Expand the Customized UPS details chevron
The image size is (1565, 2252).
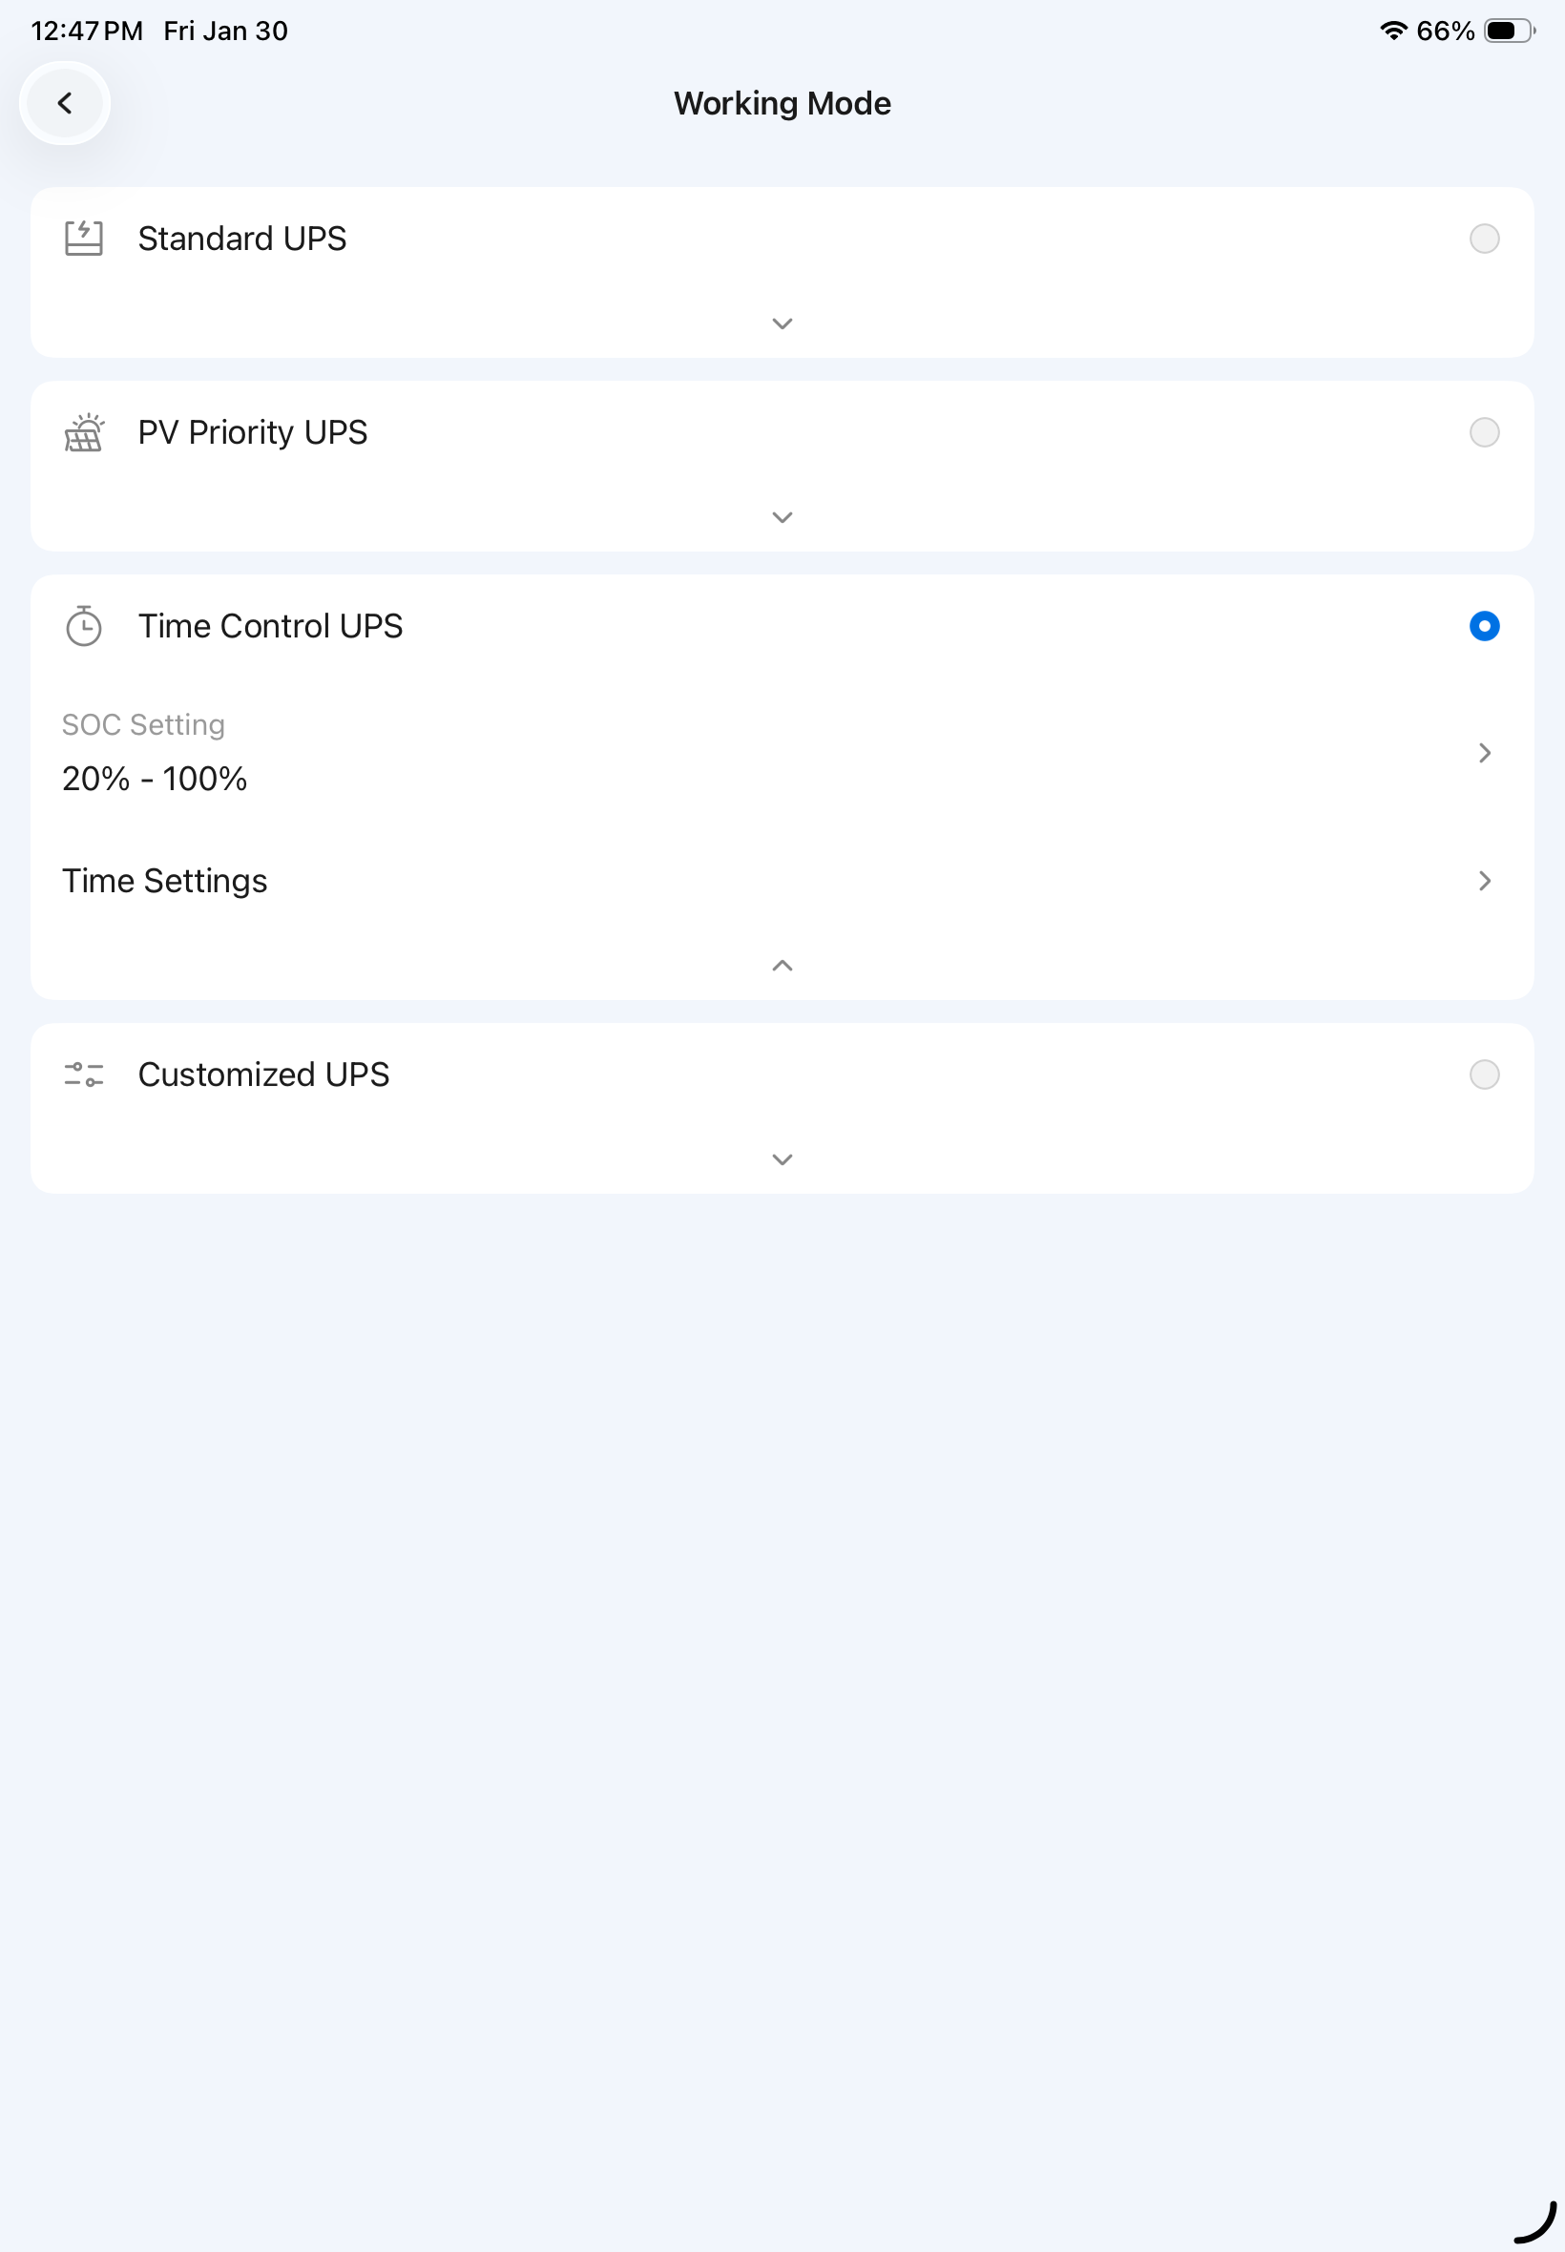(782, 1159)
